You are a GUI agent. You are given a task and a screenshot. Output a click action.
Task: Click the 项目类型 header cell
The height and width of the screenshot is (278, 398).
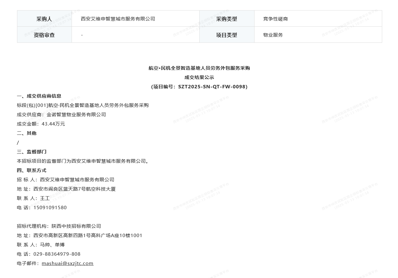click(x=227, y=35)
